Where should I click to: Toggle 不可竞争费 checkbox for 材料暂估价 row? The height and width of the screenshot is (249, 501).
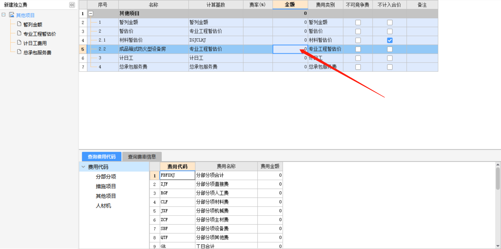pos(358,40)
